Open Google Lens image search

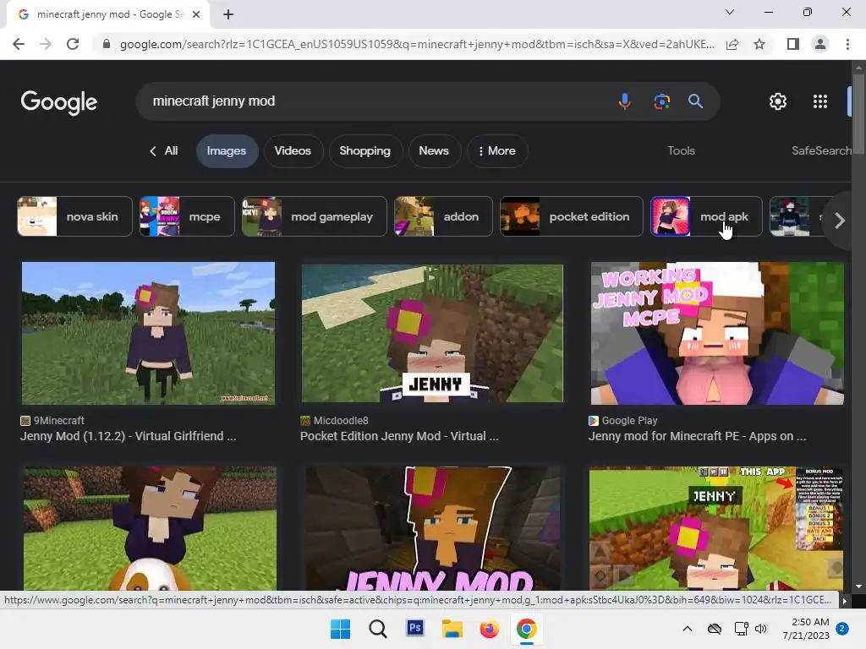coord(661,101)
